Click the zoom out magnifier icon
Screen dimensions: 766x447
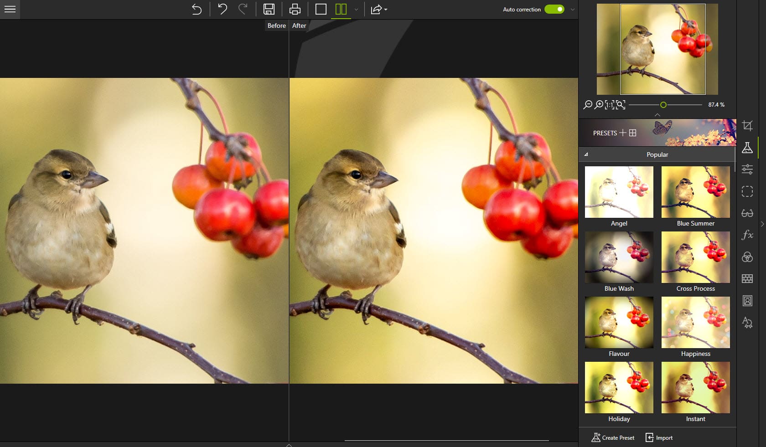(588, 105)
